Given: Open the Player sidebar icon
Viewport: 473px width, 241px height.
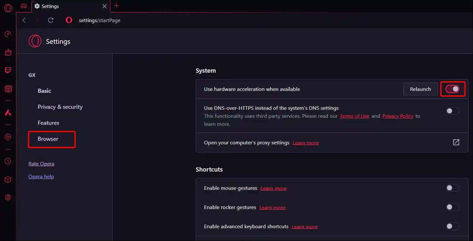Looking at the screenshot, I should coord(8,137).
